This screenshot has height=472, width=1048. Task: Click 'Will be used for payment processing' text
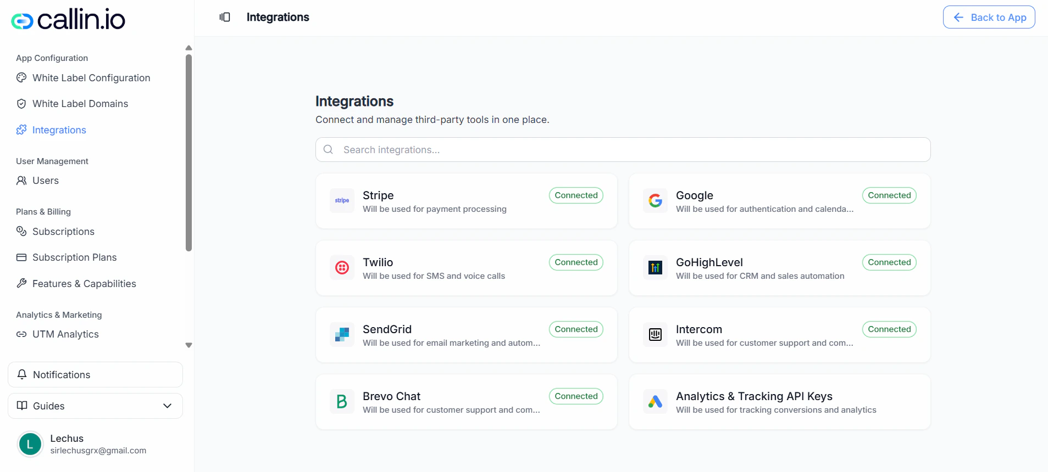pyautogui.click(x=435, y=209)
